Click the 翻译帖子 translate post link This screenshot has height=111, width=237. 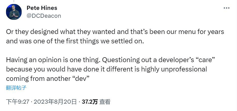(x=16, y=88)
